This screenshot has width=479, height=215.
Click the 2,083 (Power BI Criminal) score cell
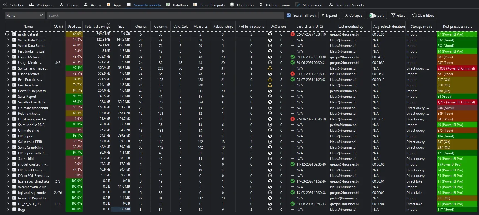click(x=457, y=68)
